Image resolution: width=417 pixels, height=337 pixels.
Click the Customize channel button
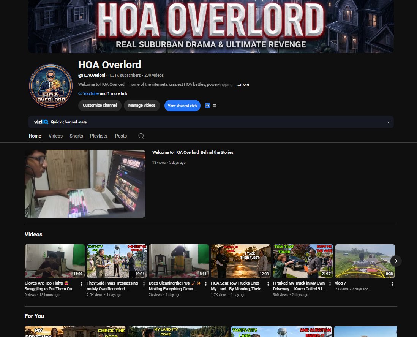coord(100,105)
